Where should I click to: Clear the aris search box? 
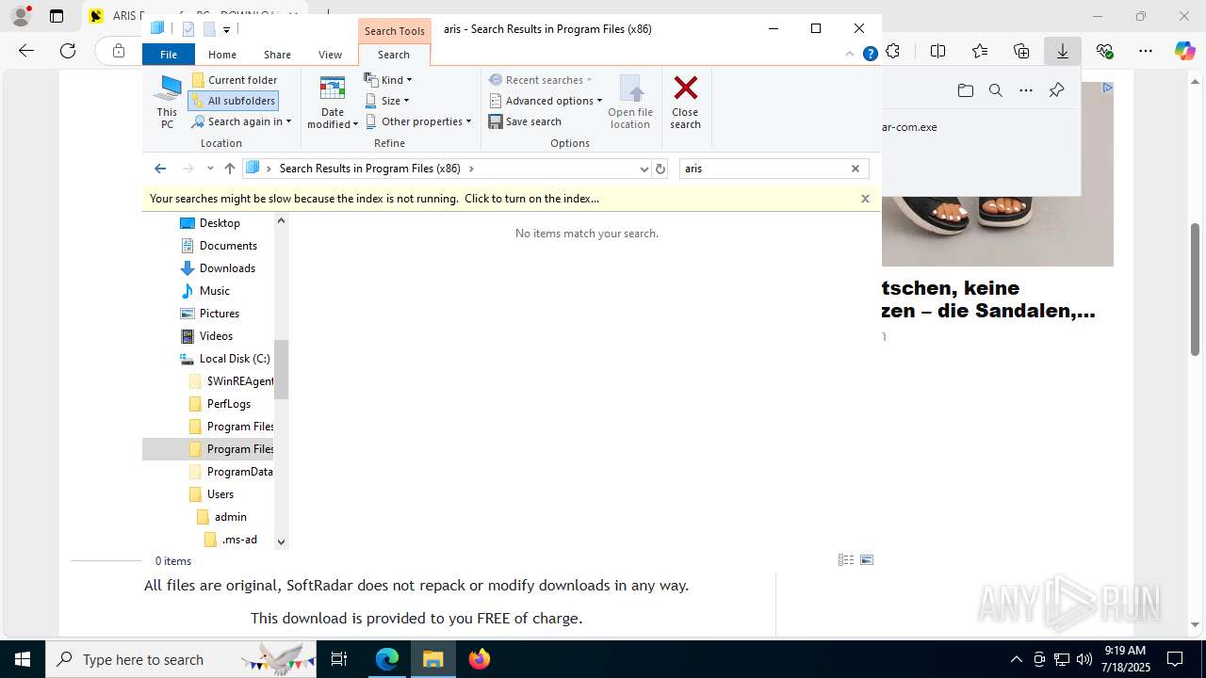(x=856, y=169)
